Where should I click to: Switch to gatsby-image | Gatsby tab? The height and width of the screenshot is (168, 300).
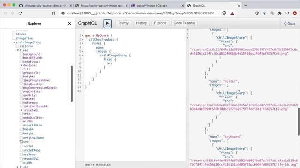[x=157, y=6]
